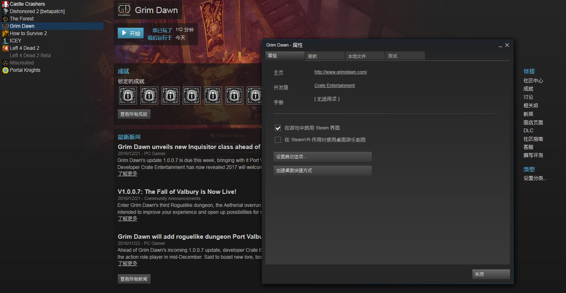
Task: Click the fourth locked achievement icon
Action: pyautogui.click(x=192, y=95)
